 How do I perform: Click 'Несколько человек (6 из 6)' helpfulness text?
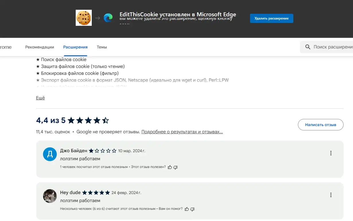point(108,209)
